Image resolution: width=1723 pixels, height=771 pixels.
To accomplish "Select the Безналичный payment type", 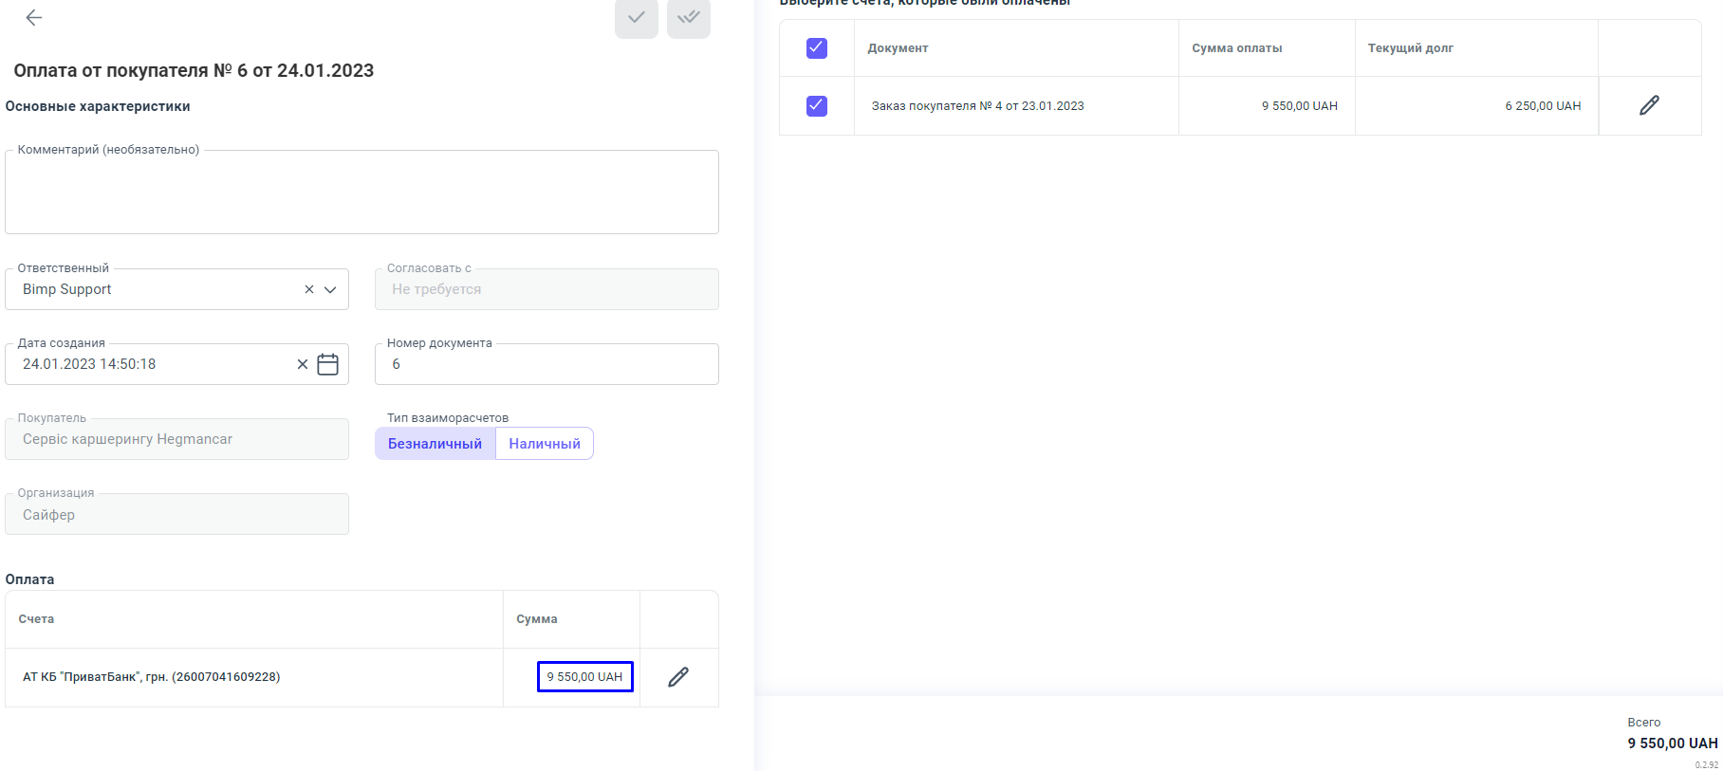I will click(x=435, y=444).
